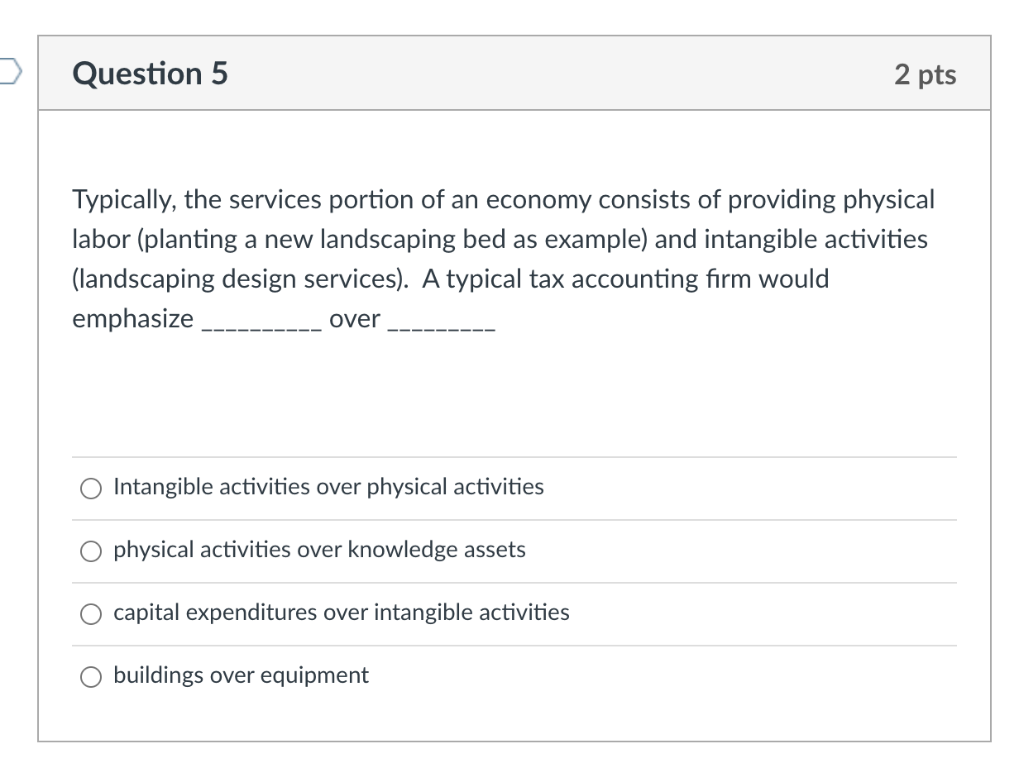Screen dimensions: 1019x763
Task: Select the 'Intangible activities over physical activities' radio button
Action: [x=90, y=489]
